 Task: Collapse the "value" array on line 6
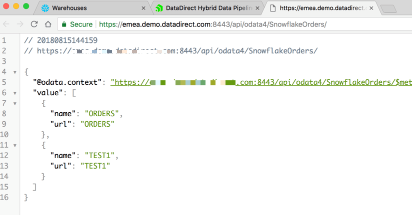click(15, 93)
